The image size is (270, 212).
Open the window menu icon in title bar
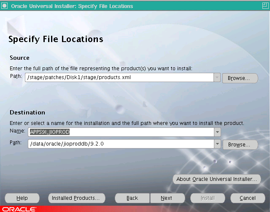pyautogui.click(x=5, y=6)
